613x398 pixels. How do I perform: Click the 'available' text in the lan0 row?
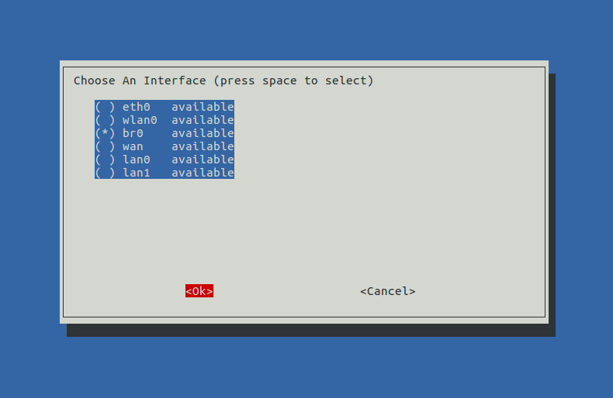(x=203, y=160)
